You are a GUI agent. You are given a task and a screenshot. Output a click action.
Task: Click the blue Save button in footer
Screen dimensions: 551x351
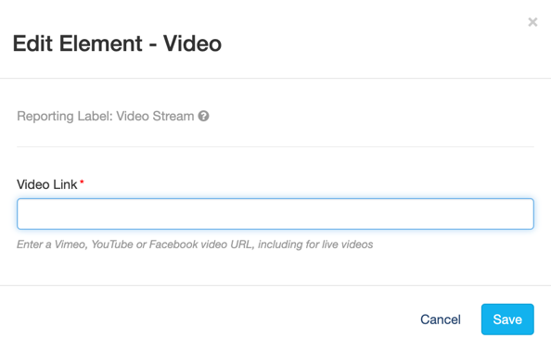pos(507,320)
